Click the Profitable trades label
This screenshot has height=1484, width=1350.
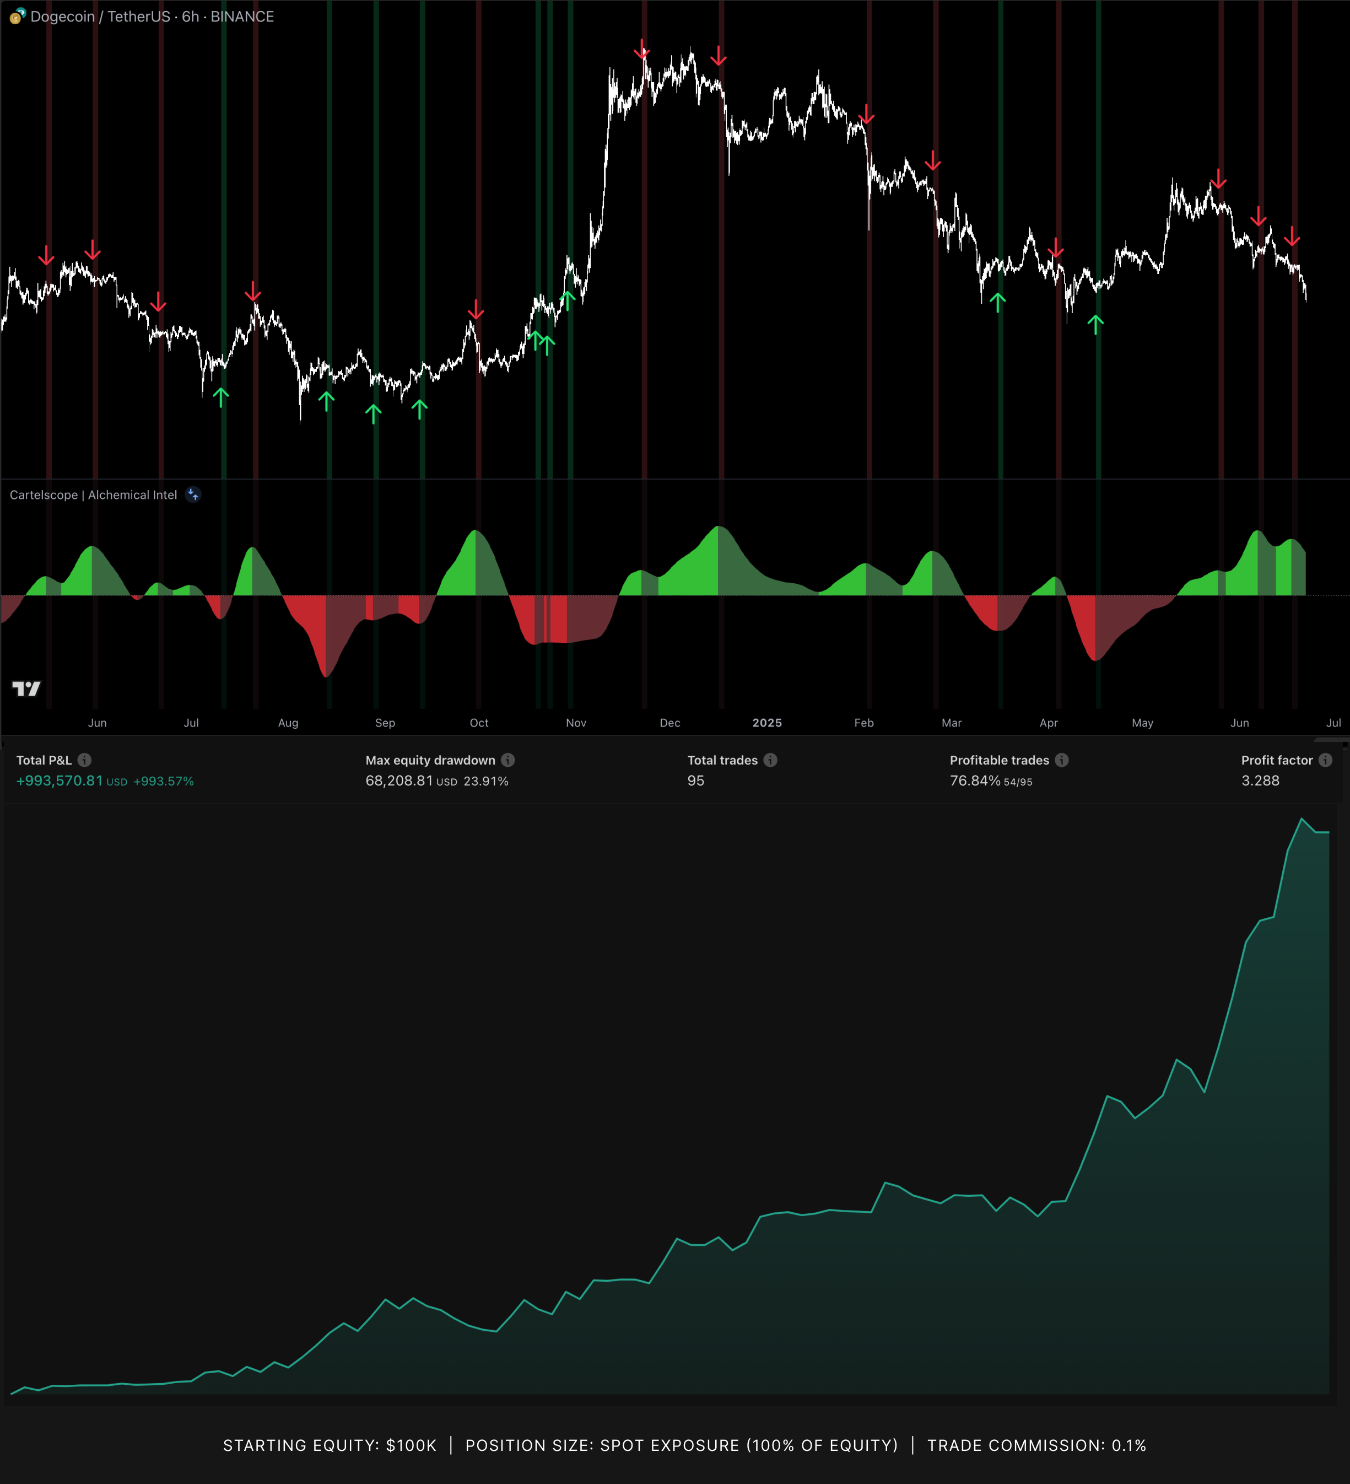click(999, 760)
